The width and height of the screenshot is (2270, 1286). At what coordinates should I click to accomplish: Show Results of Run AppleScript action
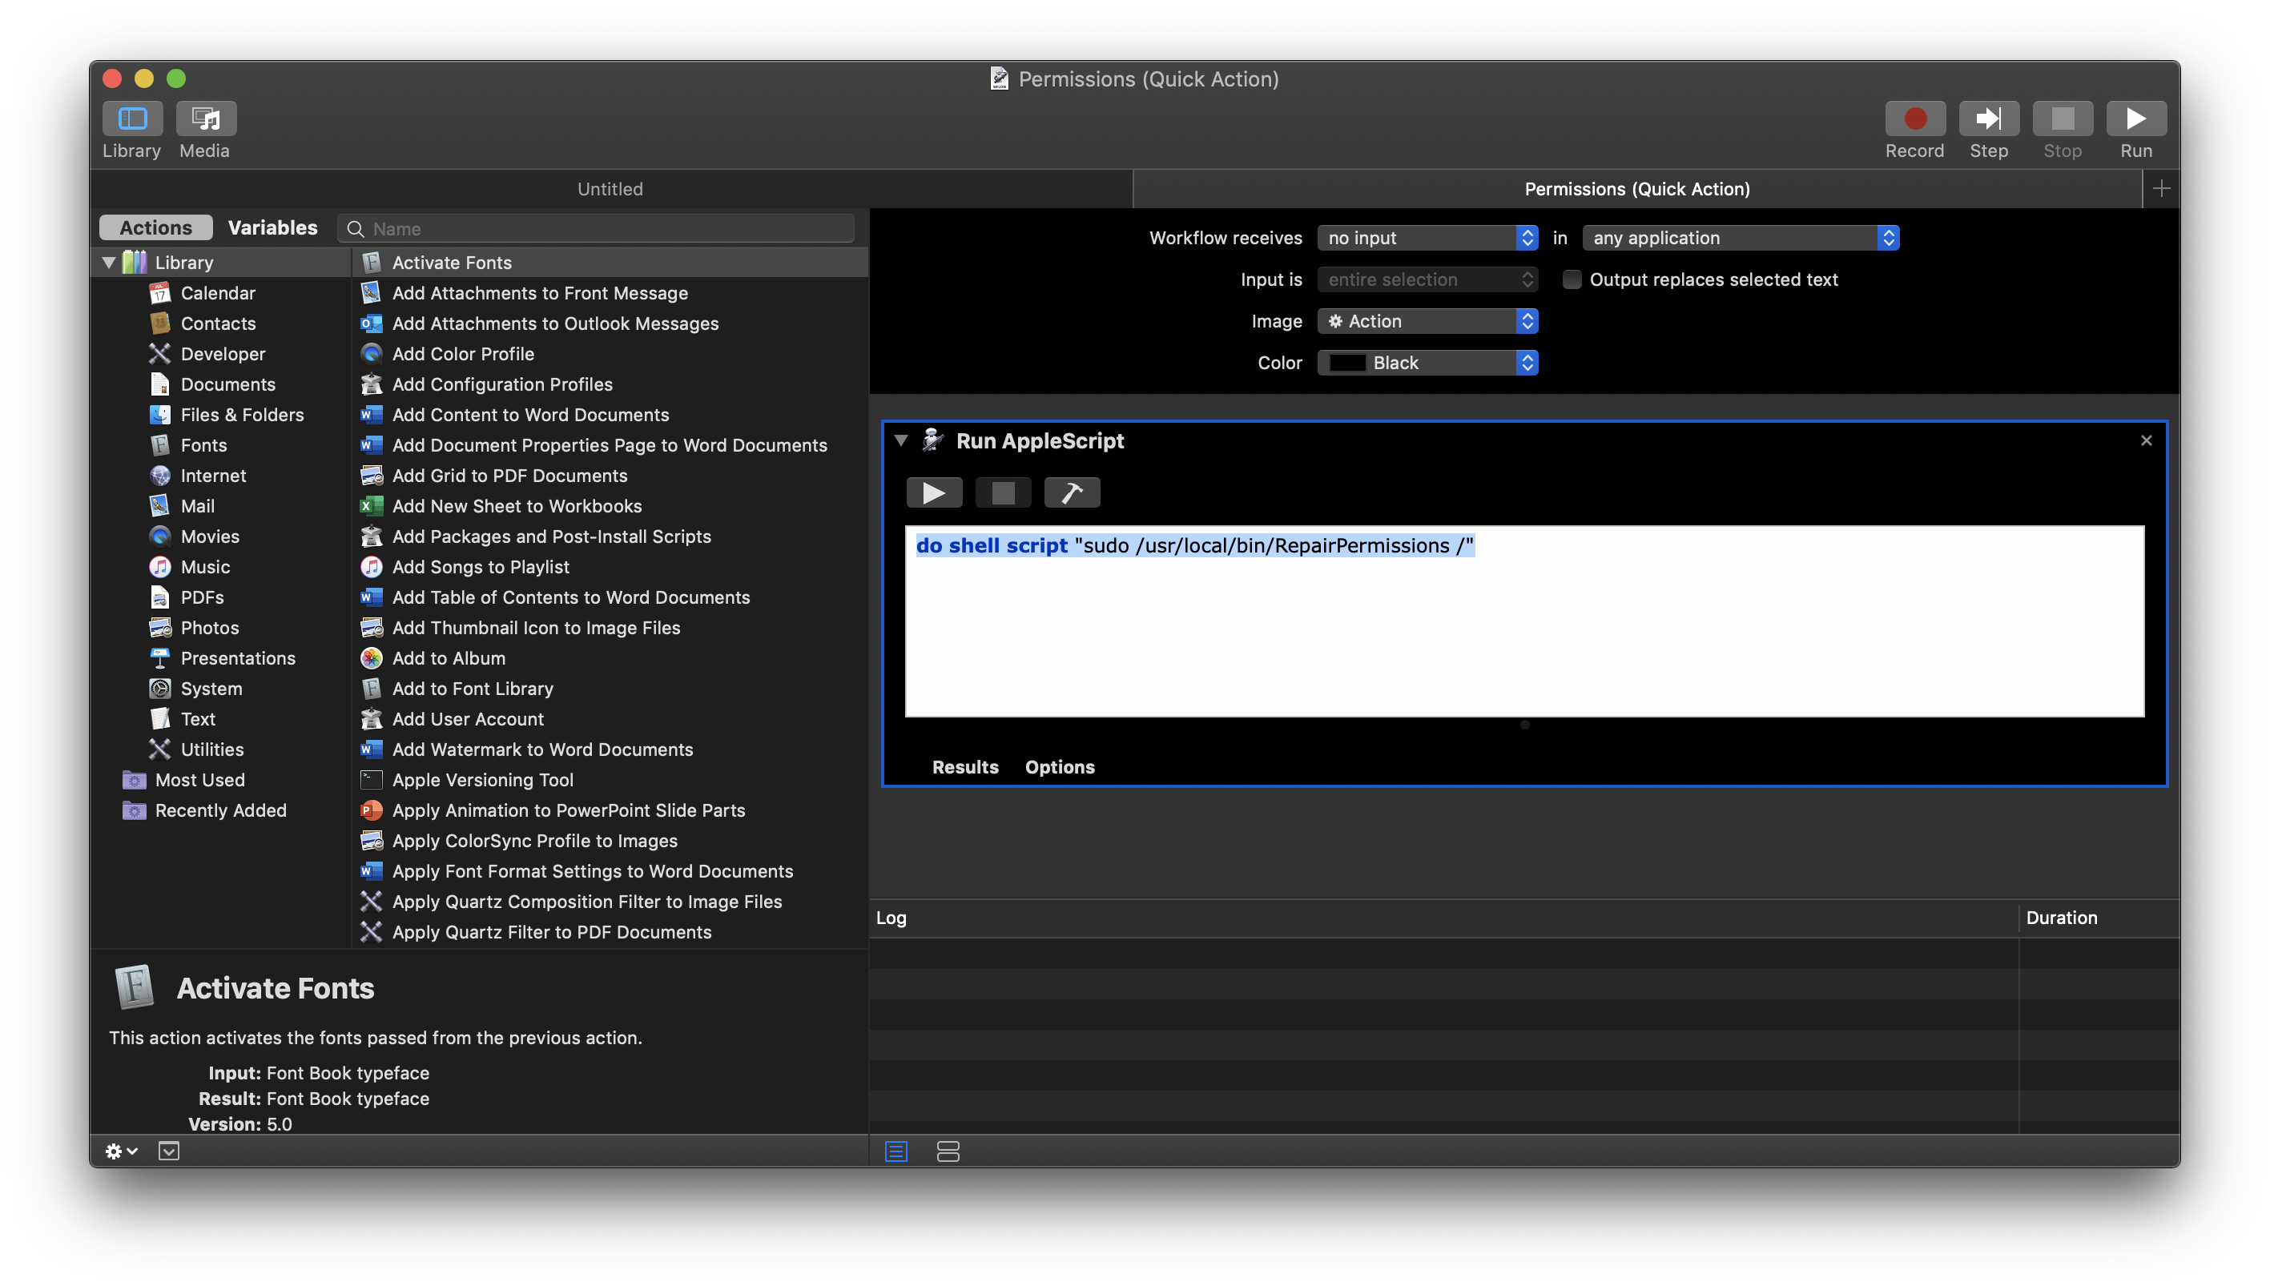click(x=964, y=766)
